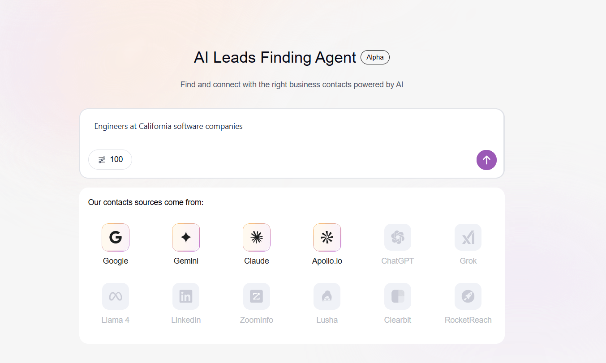Screen dimensions: 606x363
Task: Click the ZoomInfo source icon
Action: tap(257, 296)
